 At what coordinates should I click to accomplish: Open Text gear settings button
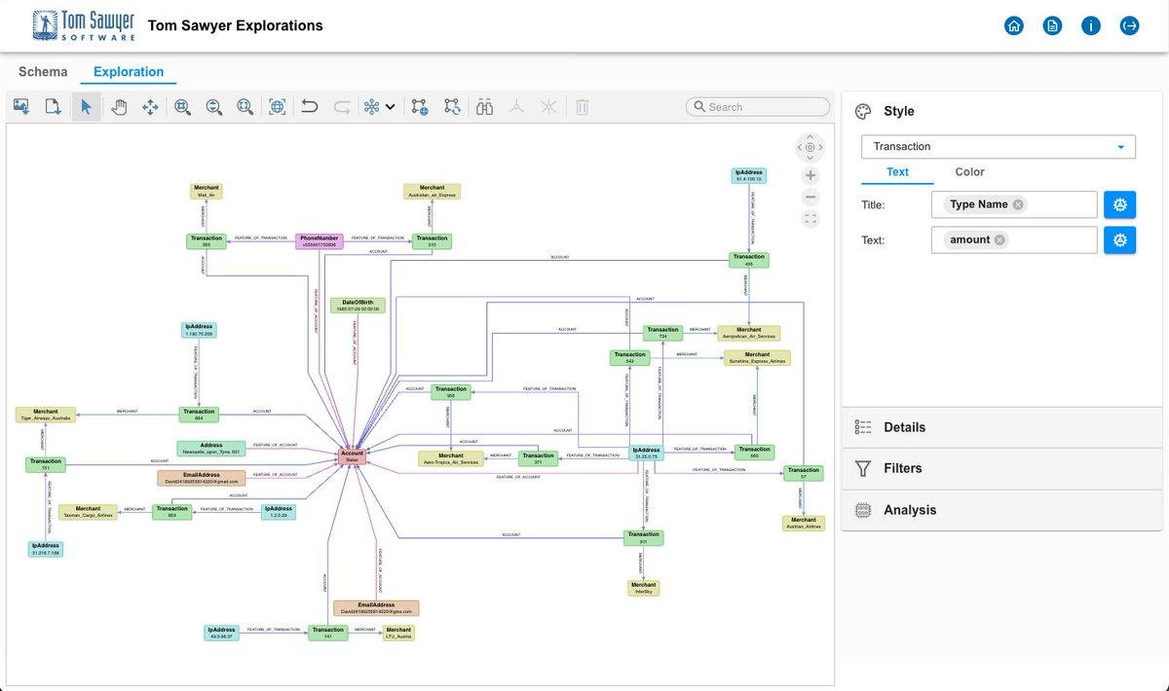pyautogui.click(x=1119, y=239)
